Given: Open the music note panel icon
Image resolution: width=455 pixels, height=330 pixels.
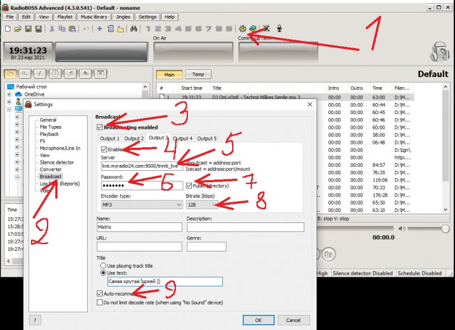Looking at the screenshot, I should point(69,74).
